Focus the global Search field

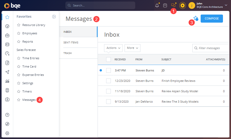(x=100, y=5)
